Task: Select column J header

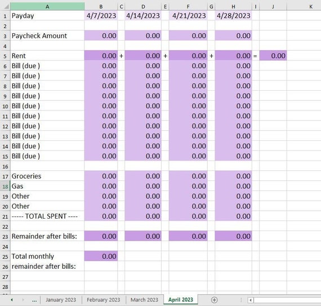Action: click(x=273, y=7)
